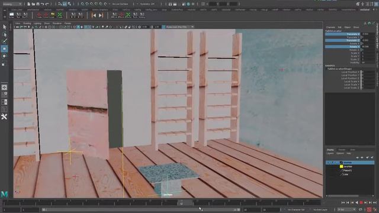Undo the last action

coord(43,4)
